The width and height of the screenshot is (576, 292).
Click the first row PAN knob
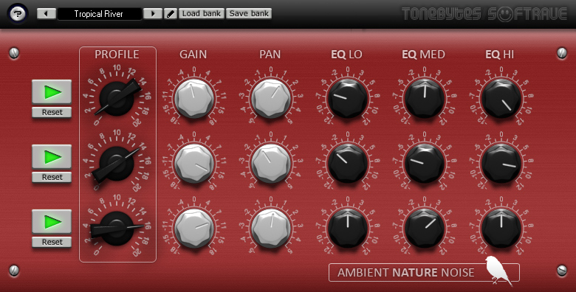pos(271,98)
